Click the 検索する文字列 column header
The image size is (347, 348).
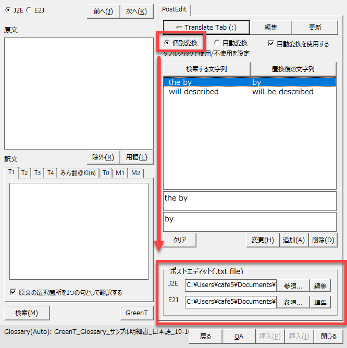pos(206,69)
